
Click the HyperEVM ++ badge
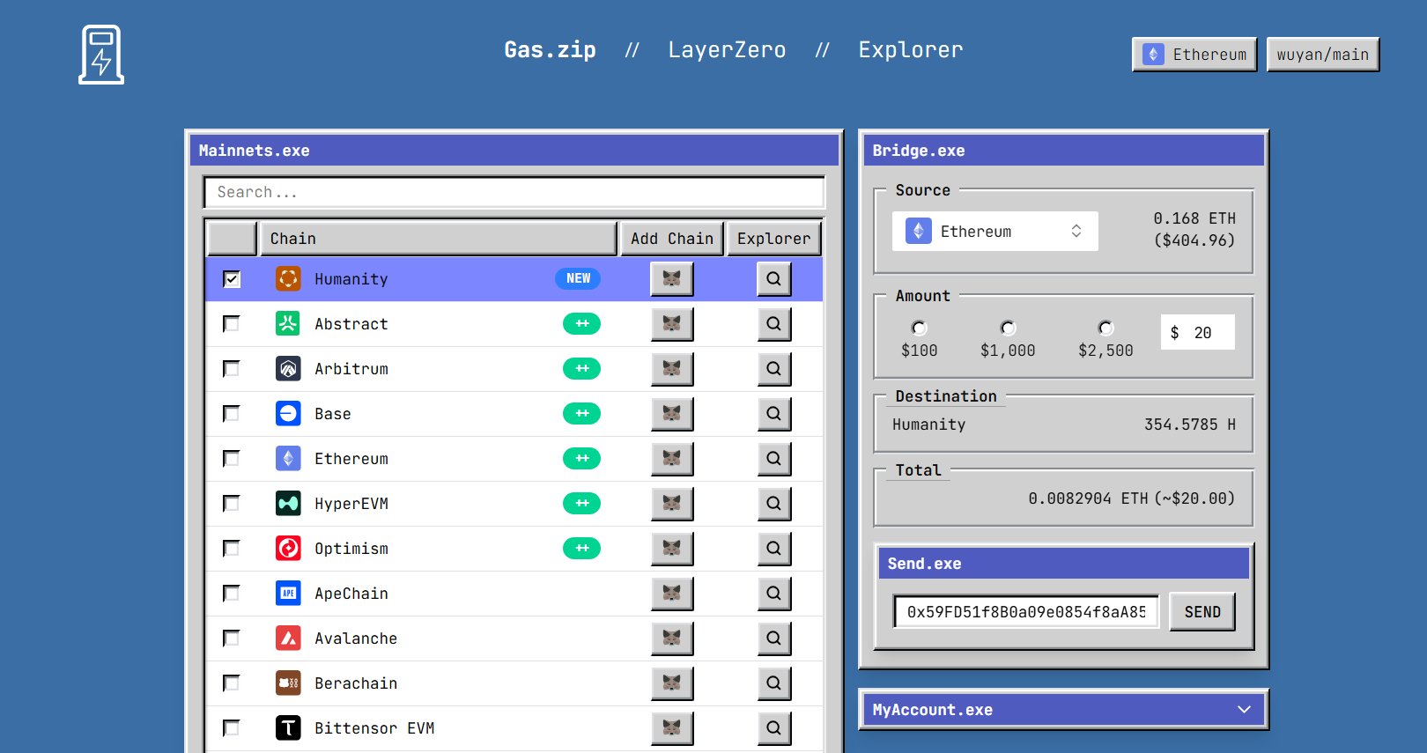pyautogui.click(x=581, y=504)
